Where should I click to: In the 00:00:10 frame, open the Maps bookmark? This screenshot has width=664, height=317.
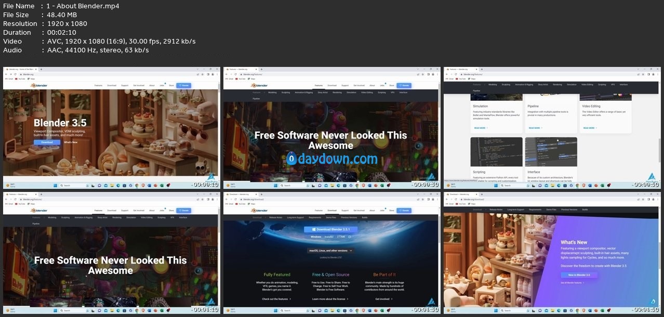click(31, 79)
